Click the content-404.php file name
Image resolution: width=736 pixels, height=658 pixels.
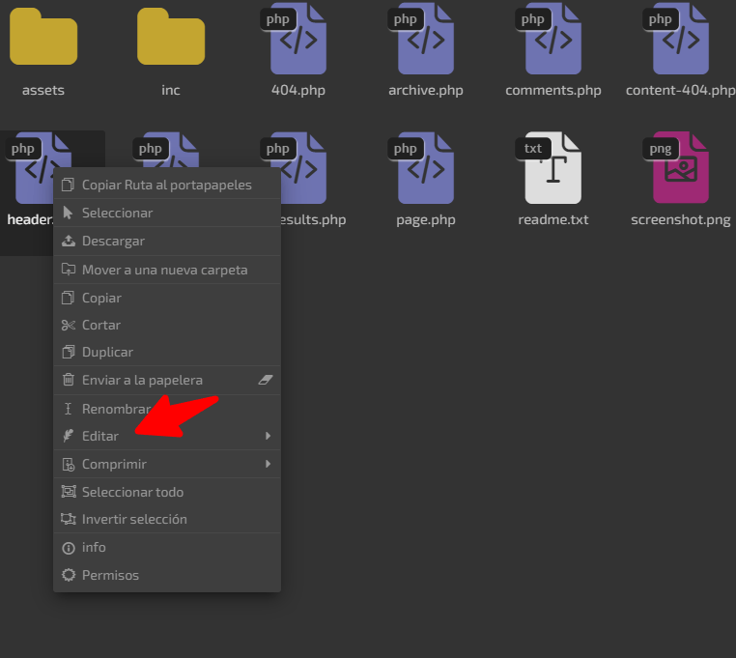coord(681,90)
